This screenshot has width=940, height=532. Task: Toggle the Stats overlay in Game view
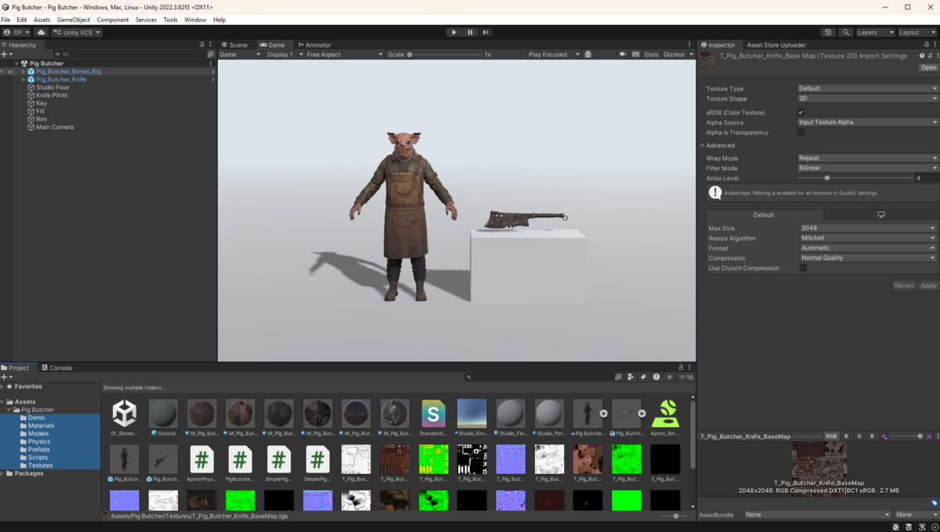pyautogui.click(x=651, y=54)
